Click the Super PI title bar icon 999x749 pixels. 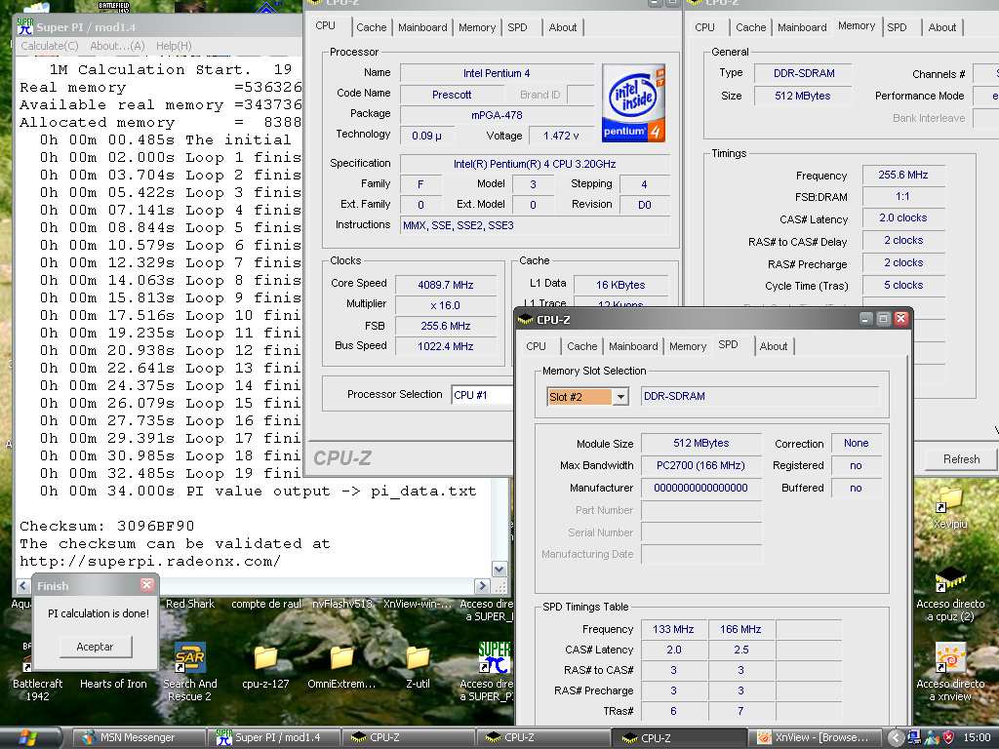pyautogui.click(x=25, y=26)
